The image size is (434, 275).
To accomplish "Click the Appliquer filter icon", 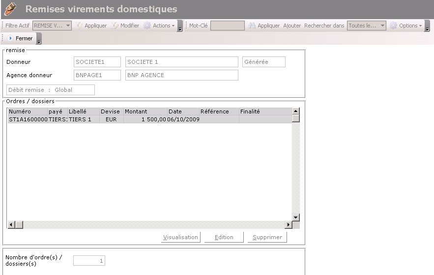I will point(79,26).
